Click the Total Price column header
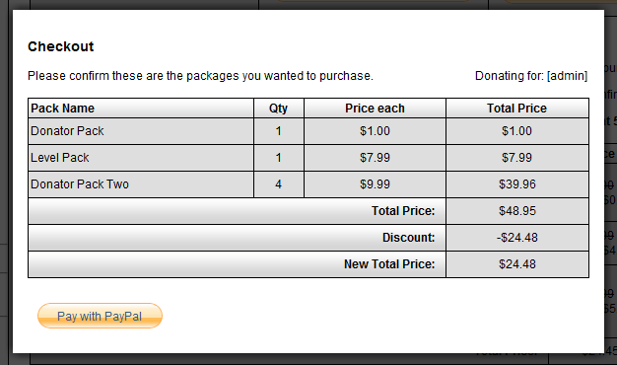This screenshot has width=617, height=365. pos(517,109)
